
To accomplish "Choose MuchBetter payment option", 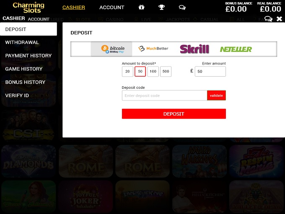I will tap(153, 49).
